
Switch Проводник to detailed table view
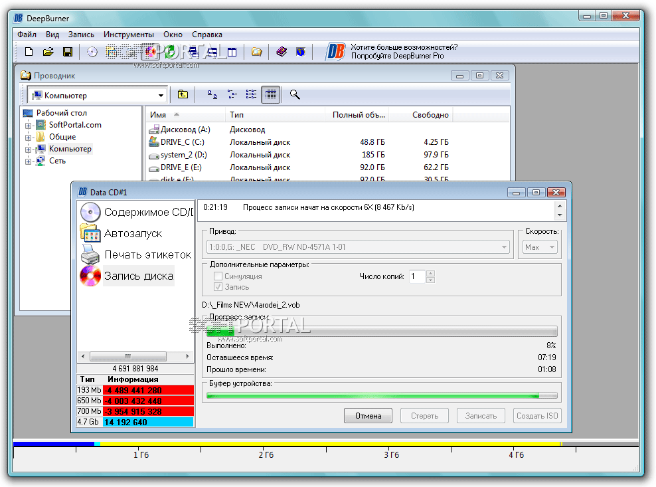click(270, 95)
